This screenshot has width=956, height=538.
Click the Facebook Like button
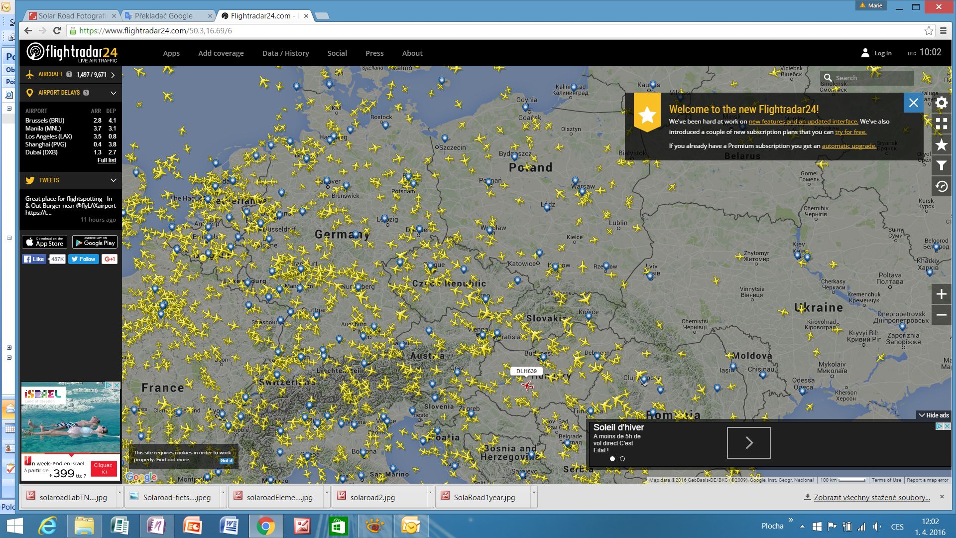pyautogui.click(x=34, y=259)
